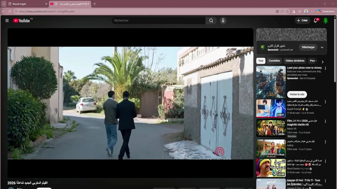Reload the page with refresh icon
Screen dimensions: 337x189
click(10, 11)
